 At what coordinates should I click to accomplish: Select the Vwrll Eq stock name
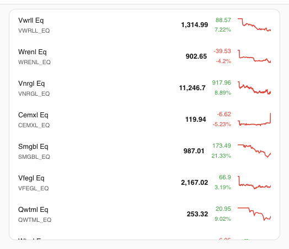[x=31, y=20]
